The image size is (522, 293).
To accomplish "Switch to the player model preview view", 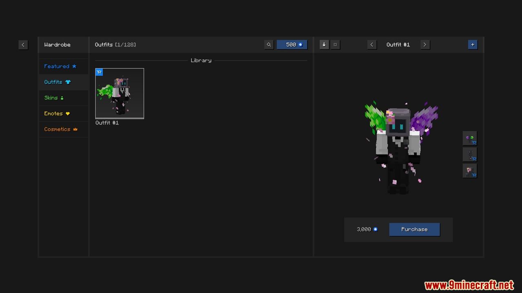I will pos(324,45).
